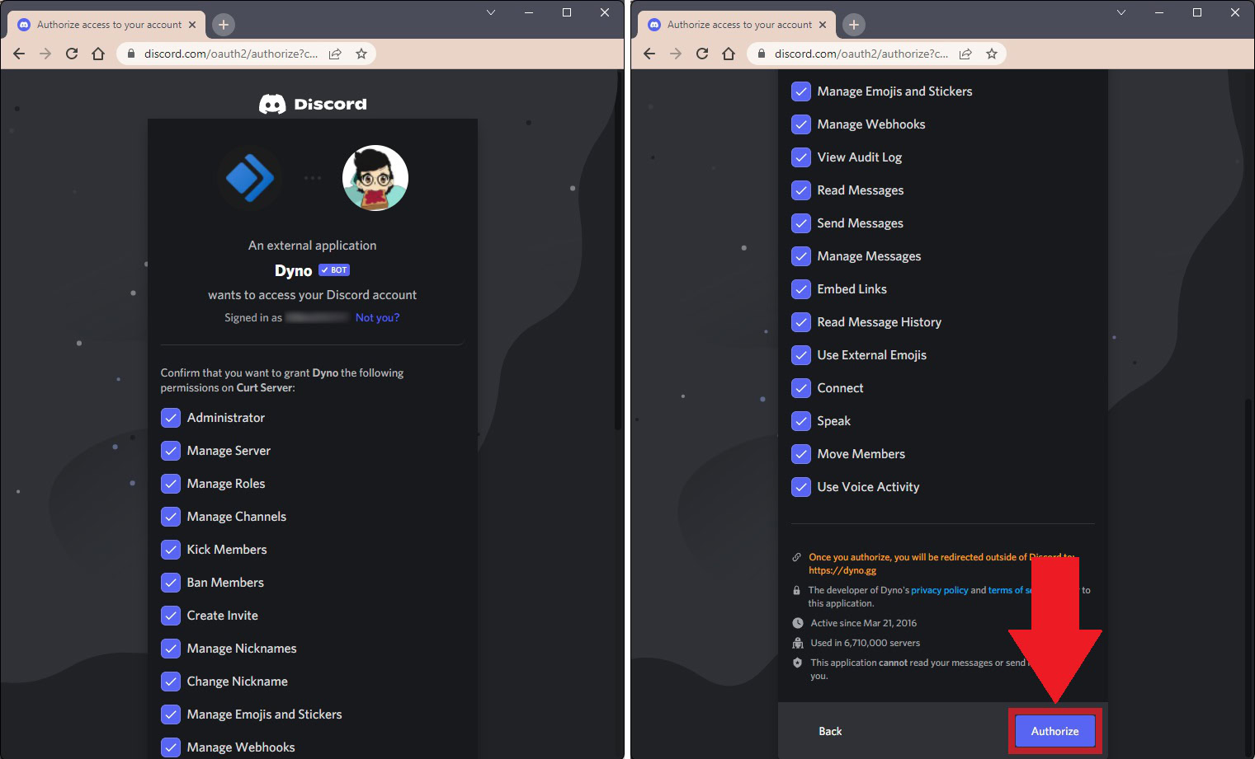The image size is (1255, 759).
Task: Click the clock icon beside Active since
Action: [x=797, y=623]
